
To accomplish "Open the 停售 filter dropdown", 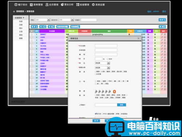I will click(x=43, y=20).
